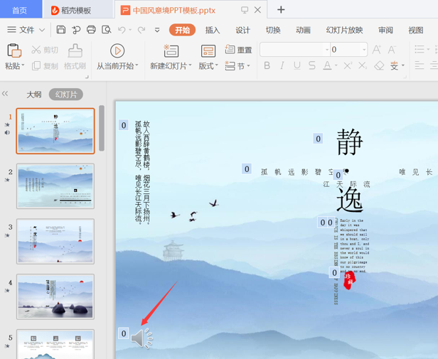Switch to the Design (设计) tab
This screenshot has height=359, width=438.
242,30
